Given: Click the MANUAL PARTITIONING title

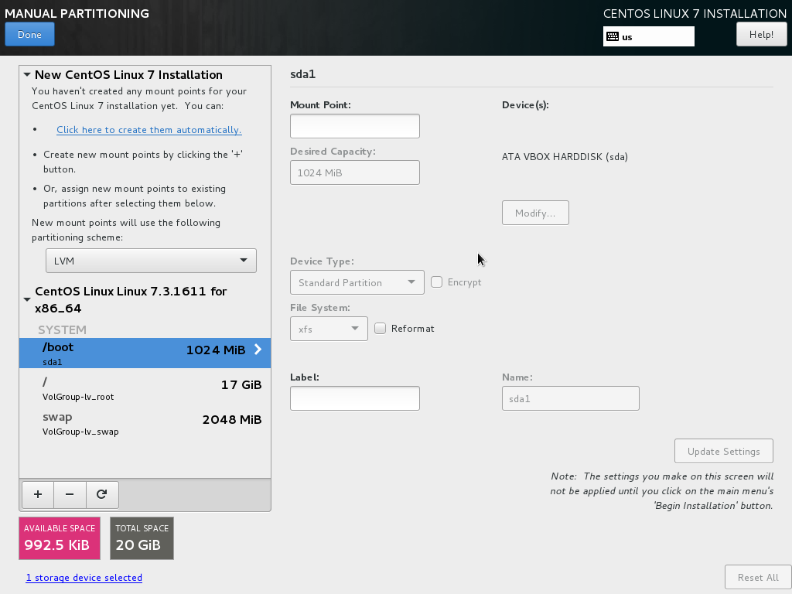Looking at the screenshot, I should coord(77,14).
